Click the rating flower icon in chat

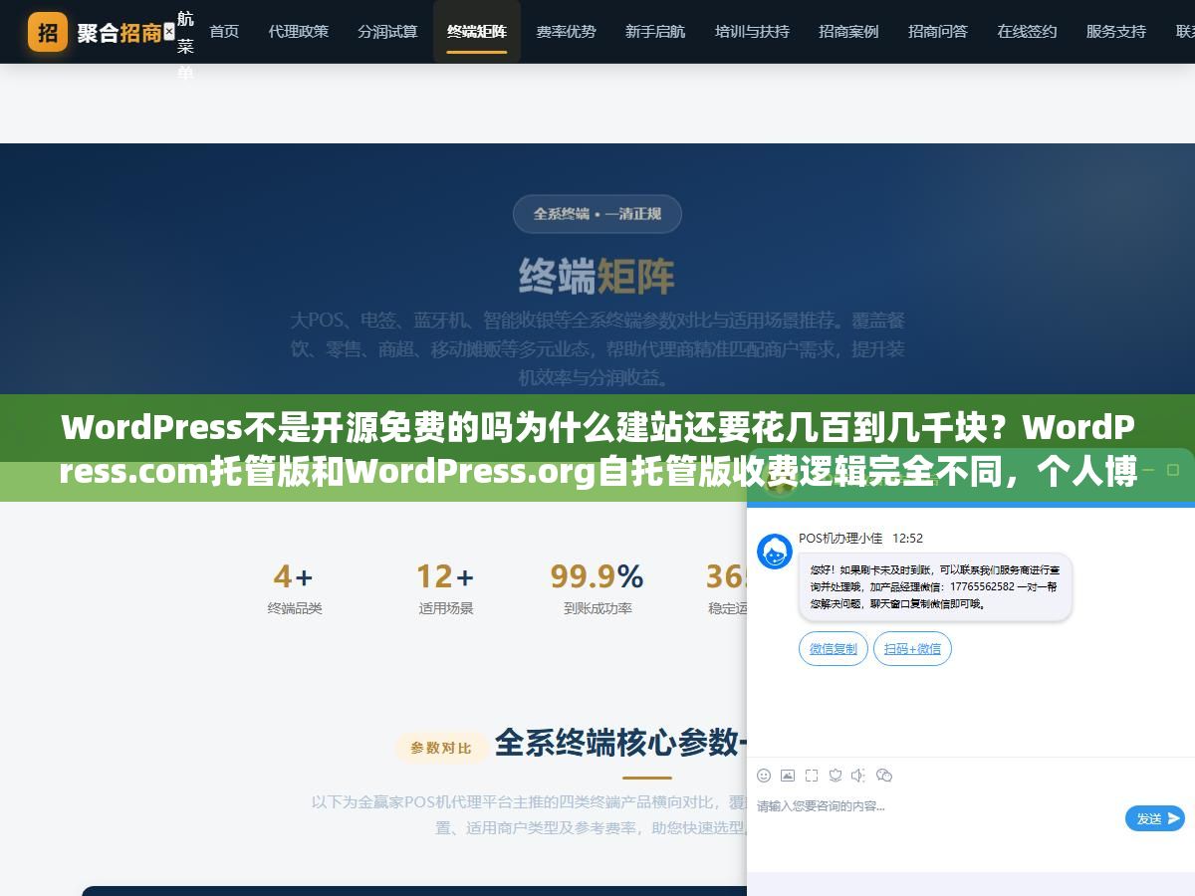coord(836,776)
